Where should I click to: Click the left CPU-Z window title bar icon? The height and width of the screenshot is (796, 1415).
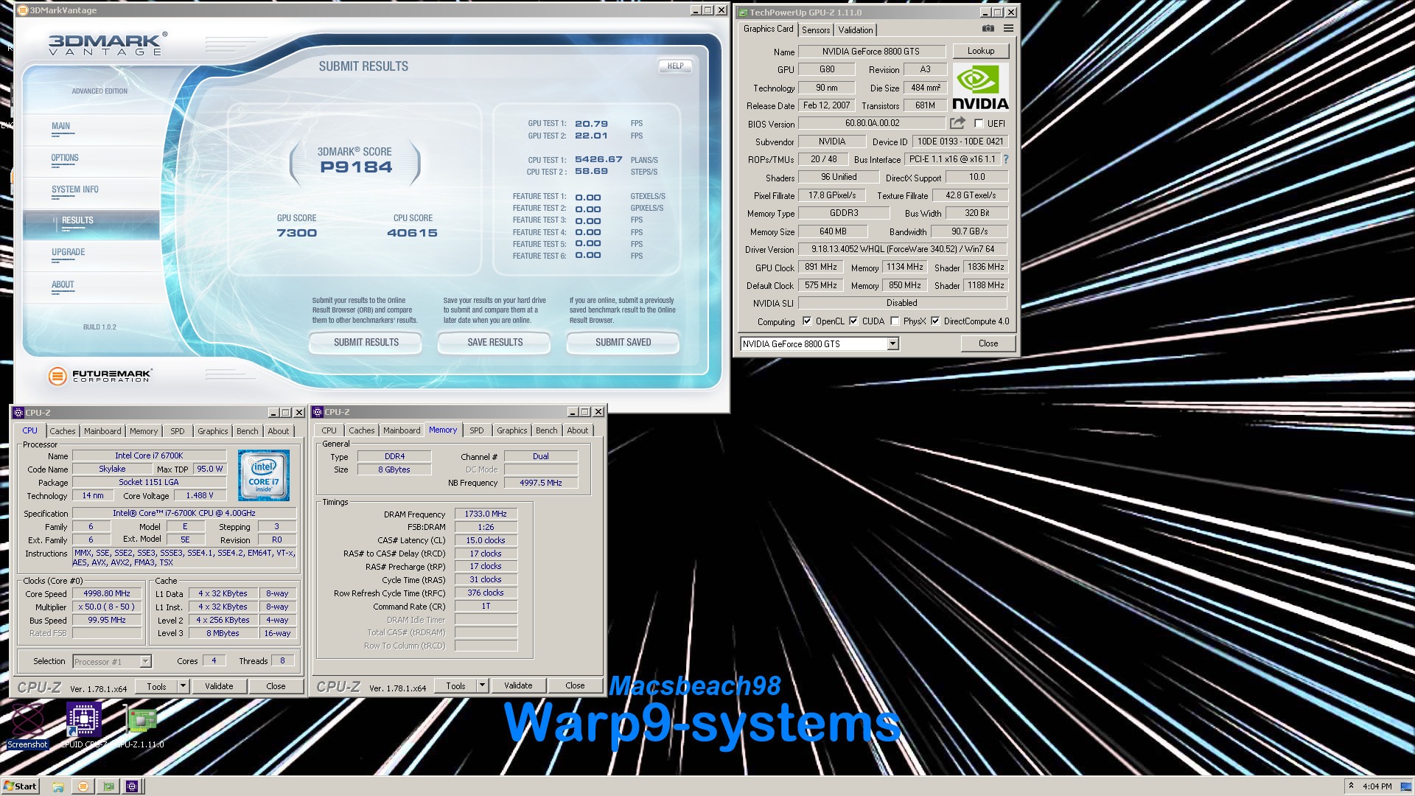tap(18, 413)
